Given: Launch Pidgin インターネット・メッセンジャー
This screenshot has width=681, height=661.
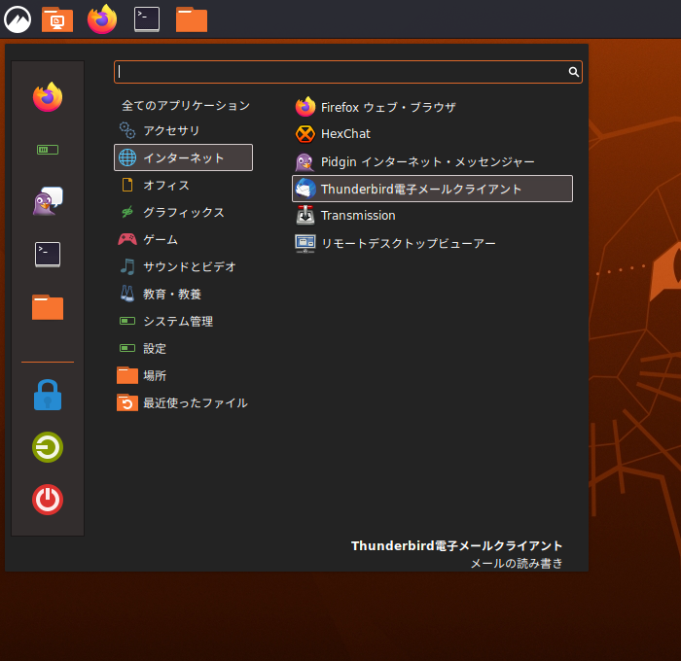Looking at the screenshot, I should [x=432, y=162].
